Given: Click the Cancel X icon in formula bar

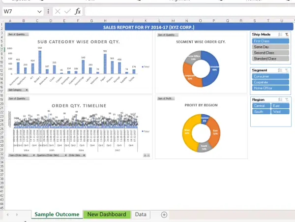Looking at the screenshot, I should coord(58,11).
